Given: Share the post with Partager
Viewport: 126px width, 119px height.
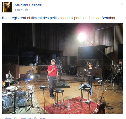Looking at the screenshot, I should [40, 118].
